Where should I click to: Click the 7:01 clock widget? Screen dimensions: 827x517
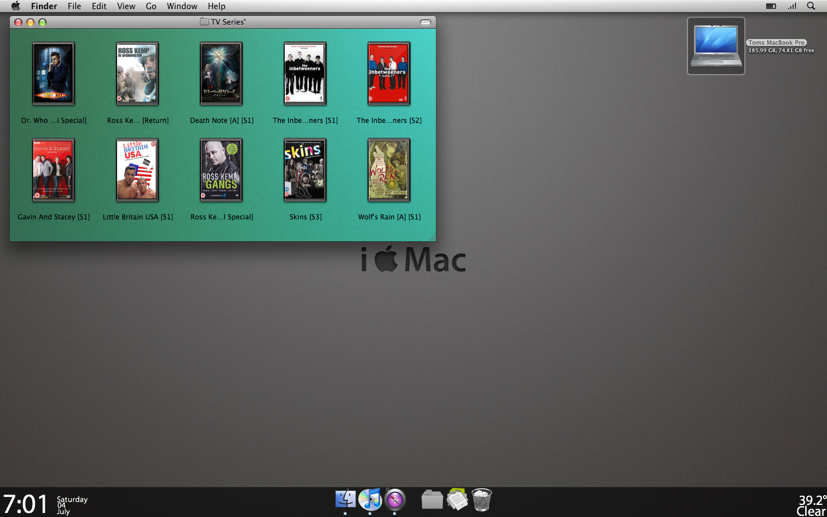click(26, 504)
